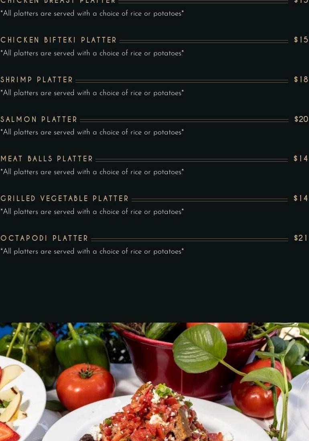Viewport: 309px width, 441px height.
Task: Click the Octapodi Platter heading
Action: (x=44, y=238)
